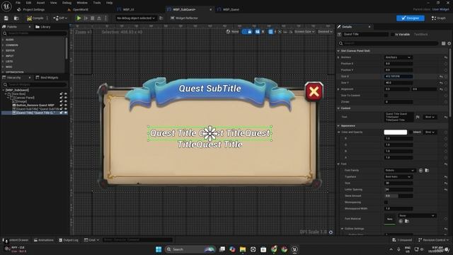Open the Asset menu
Viewport: 453px width, 255px height.
coord(40,3)
